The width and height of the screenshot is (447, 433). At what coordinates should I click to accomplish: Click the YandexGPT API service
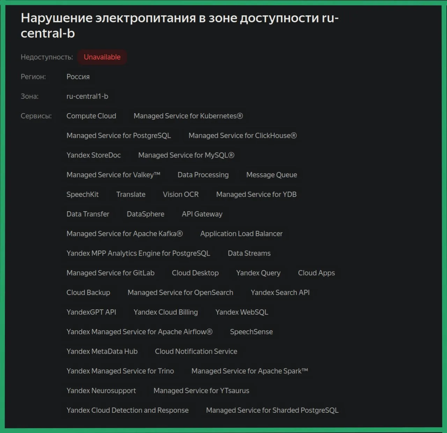[91, 312]
